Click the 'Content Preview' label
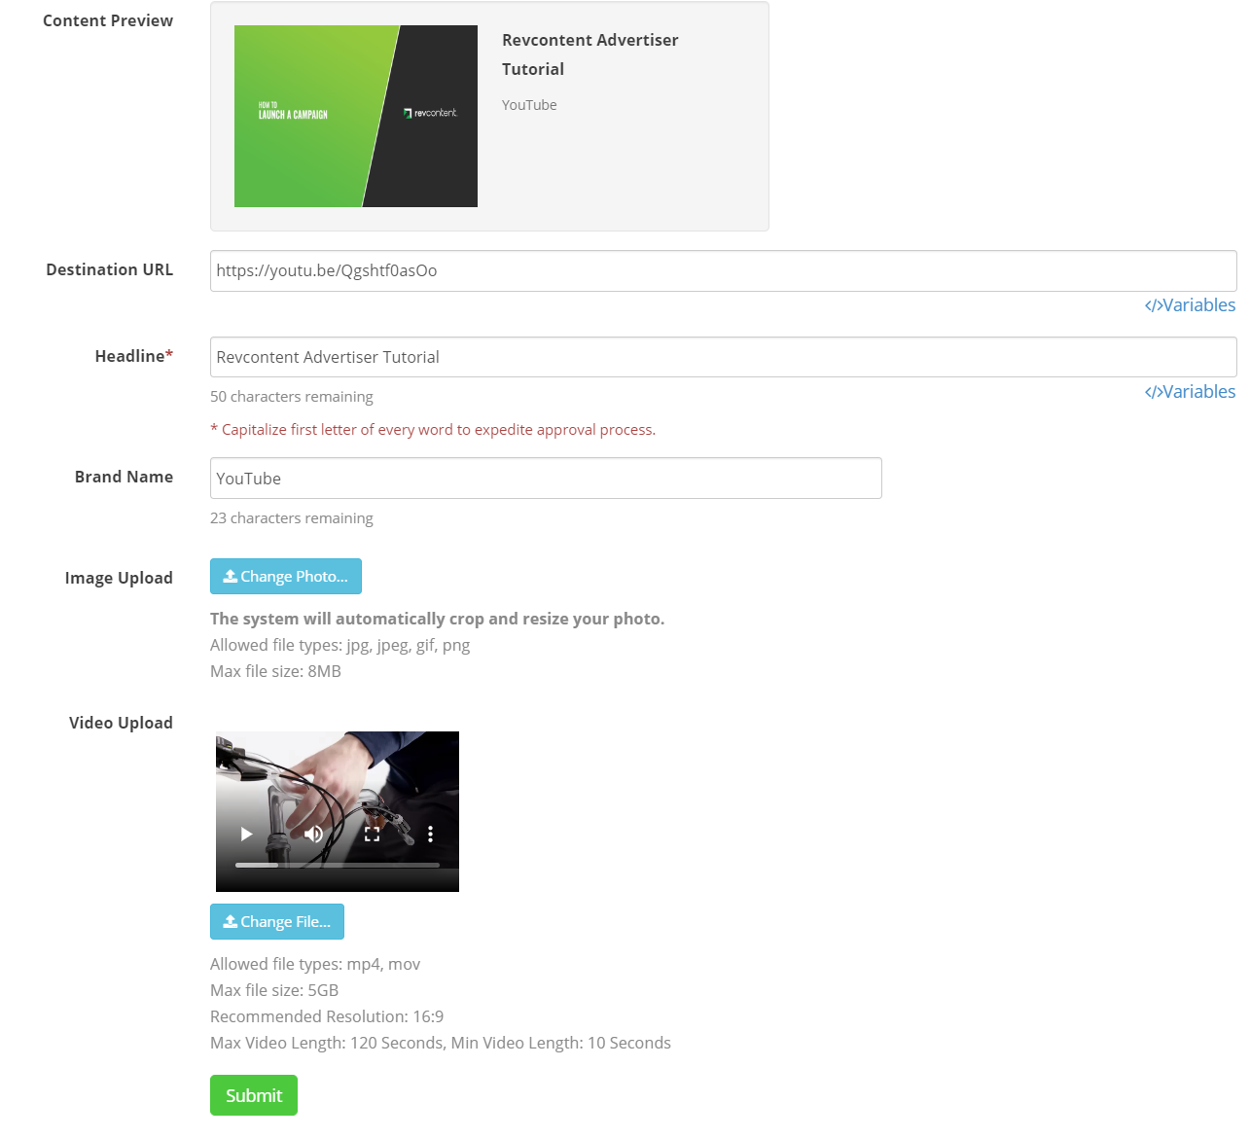 coord(108,20)
